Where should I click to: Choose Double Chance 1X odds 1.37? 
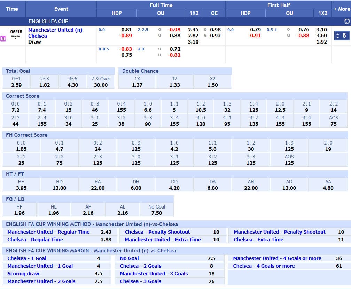[137, 85]
